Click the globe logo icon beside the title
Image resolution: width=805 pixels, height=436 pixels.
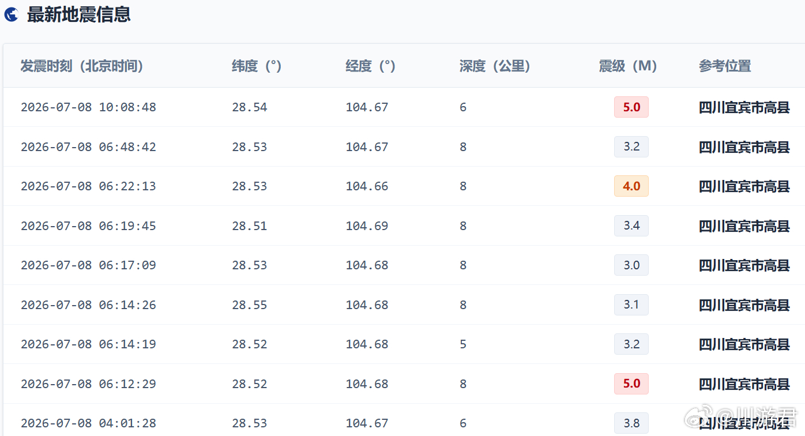(11, 15)
